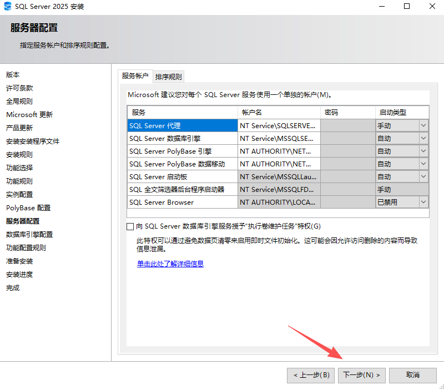Open startup type dropdown for SQL 全文筛选器后台程序启动器
The width and height of the screenshot is (444, 390).
(423, 189)
